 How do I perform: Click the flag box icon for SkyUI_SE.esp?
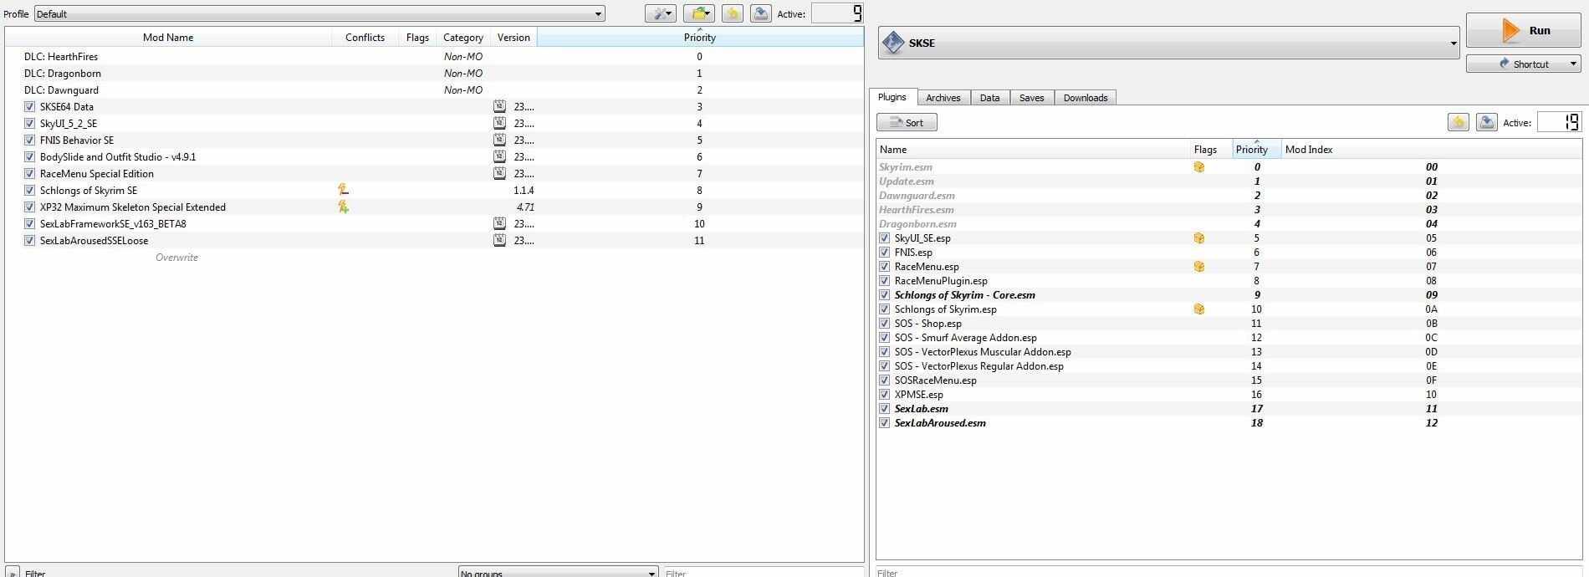click(x=1199, y=238)
